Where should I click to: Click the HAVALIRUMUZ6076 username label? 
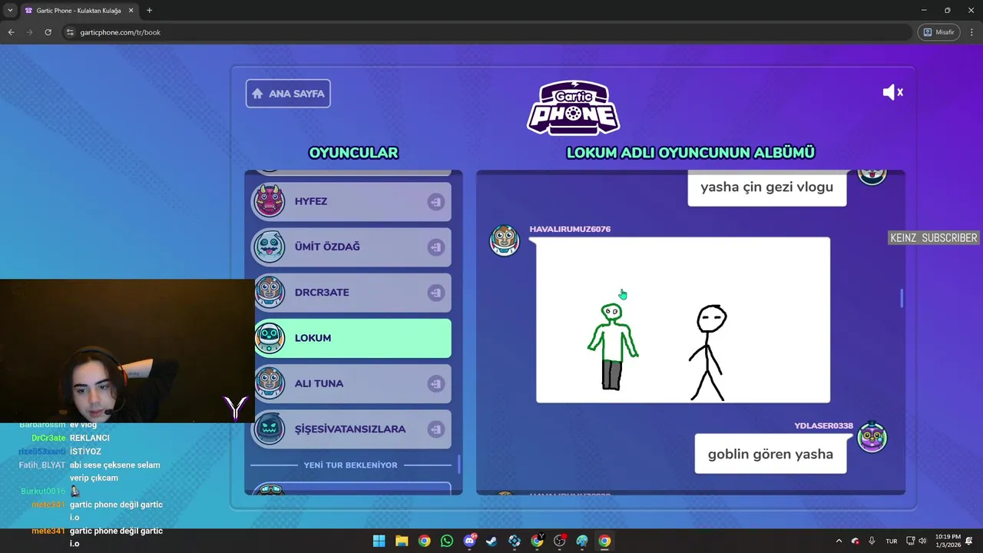pyautogui.click(x=570, y=229)
